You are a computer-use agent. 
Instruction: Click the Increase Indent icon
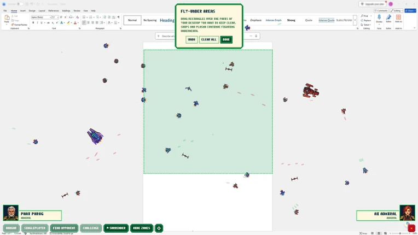[109, 17]
